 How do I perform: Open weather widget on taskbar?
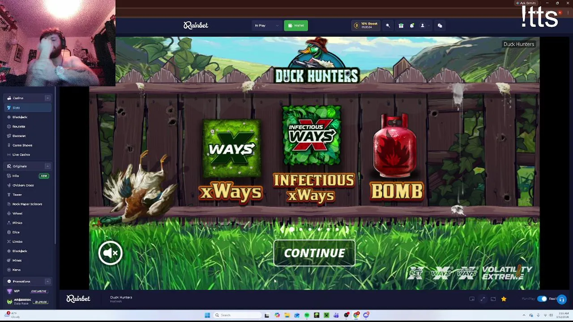(x=13, y=315)
